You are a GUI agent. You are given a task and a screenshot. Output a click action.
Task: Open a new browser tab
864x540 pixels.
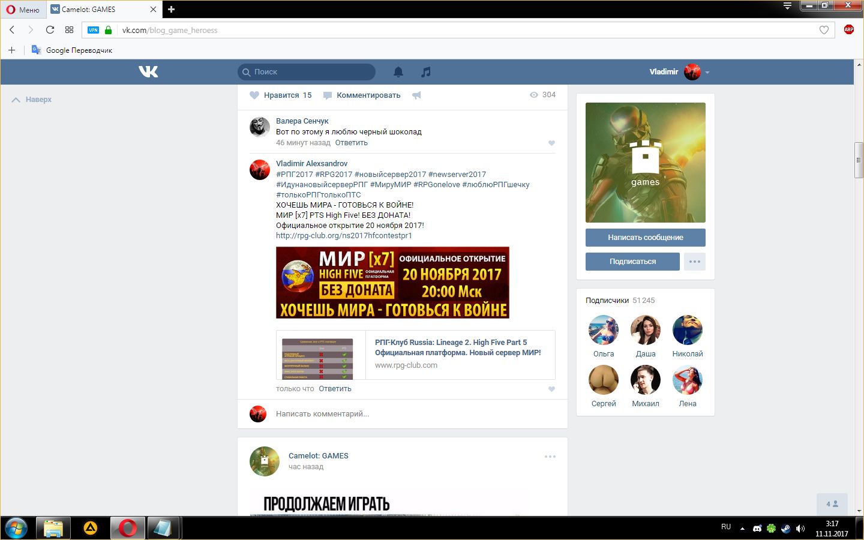click(x=171, y=9)
